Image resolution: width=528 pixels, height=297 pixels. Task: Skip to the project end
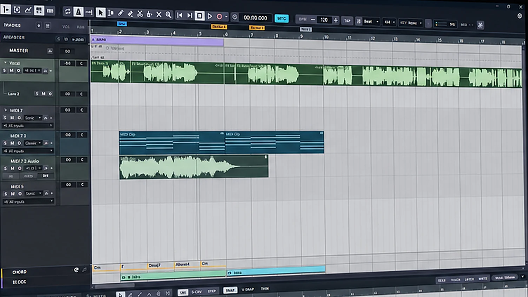(190, 15)
